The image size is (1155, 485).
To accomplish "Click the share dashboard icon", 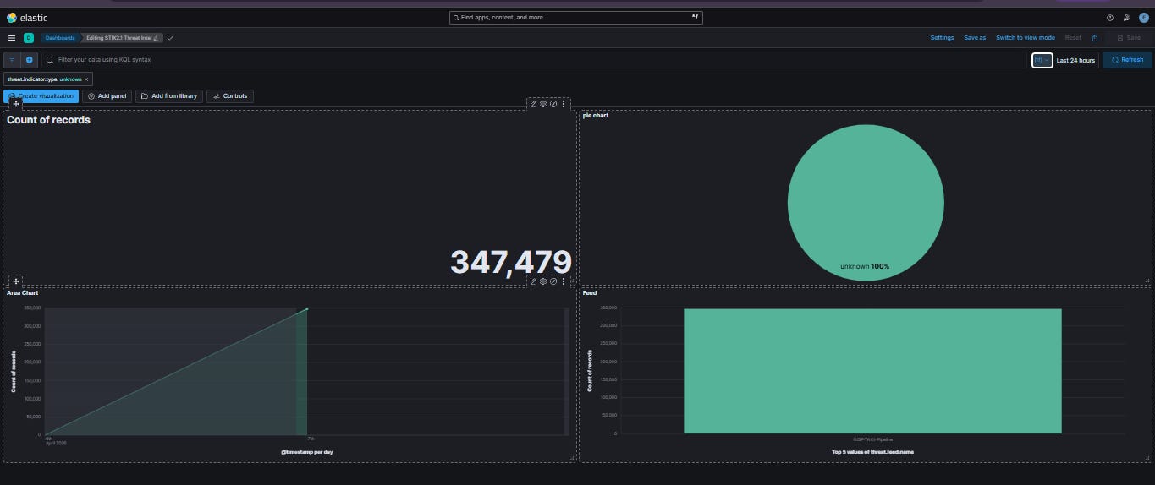I will [1095, 37].
